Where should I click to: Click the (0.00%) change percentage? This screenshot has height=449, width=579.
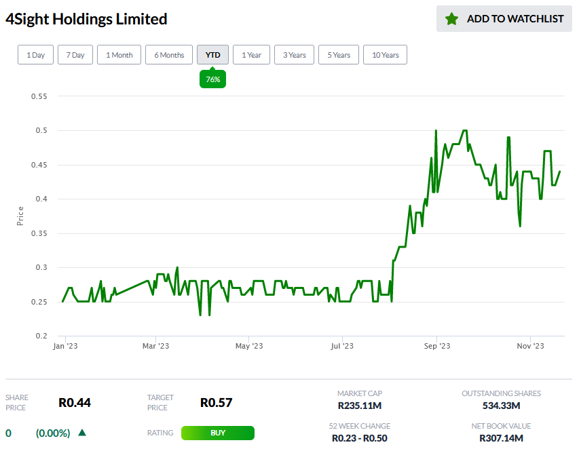53,433
